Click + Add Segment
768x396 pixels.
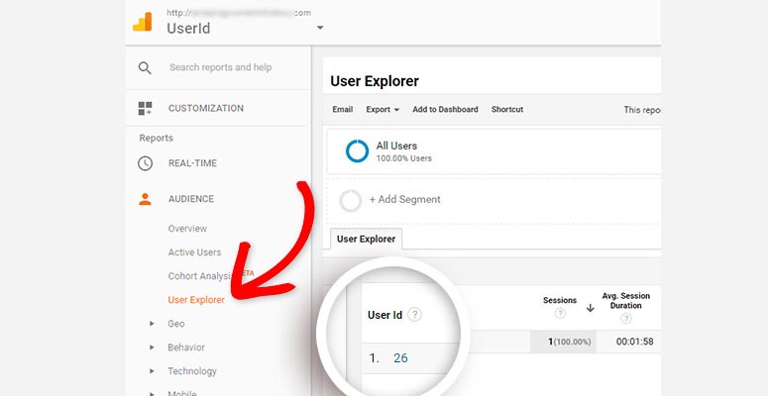(405, 200)
